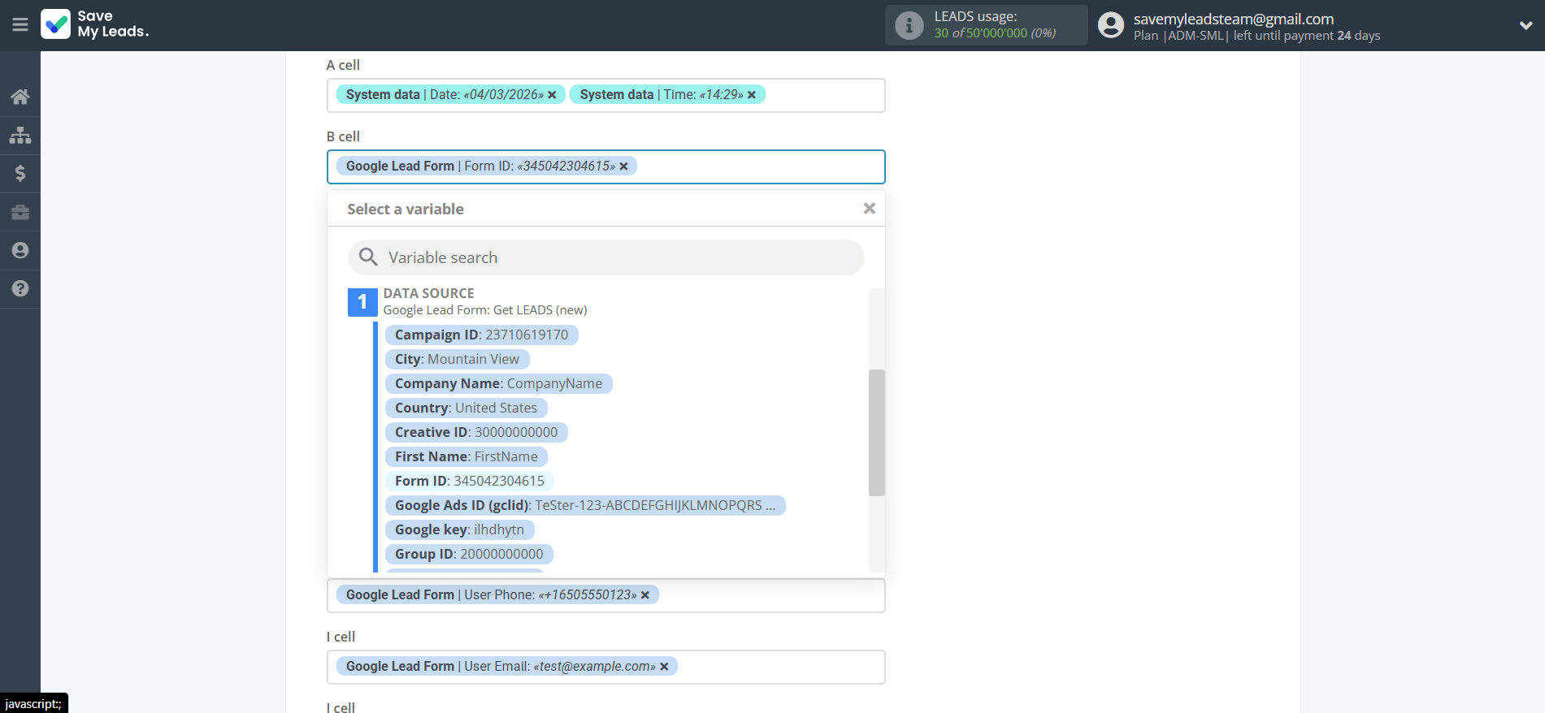Click the account avatar icon

point(1110,25)
